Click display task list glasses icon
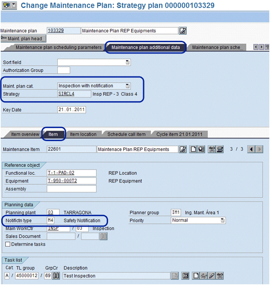The height and width of the screenshot is (285, 270). coord(204,276)
